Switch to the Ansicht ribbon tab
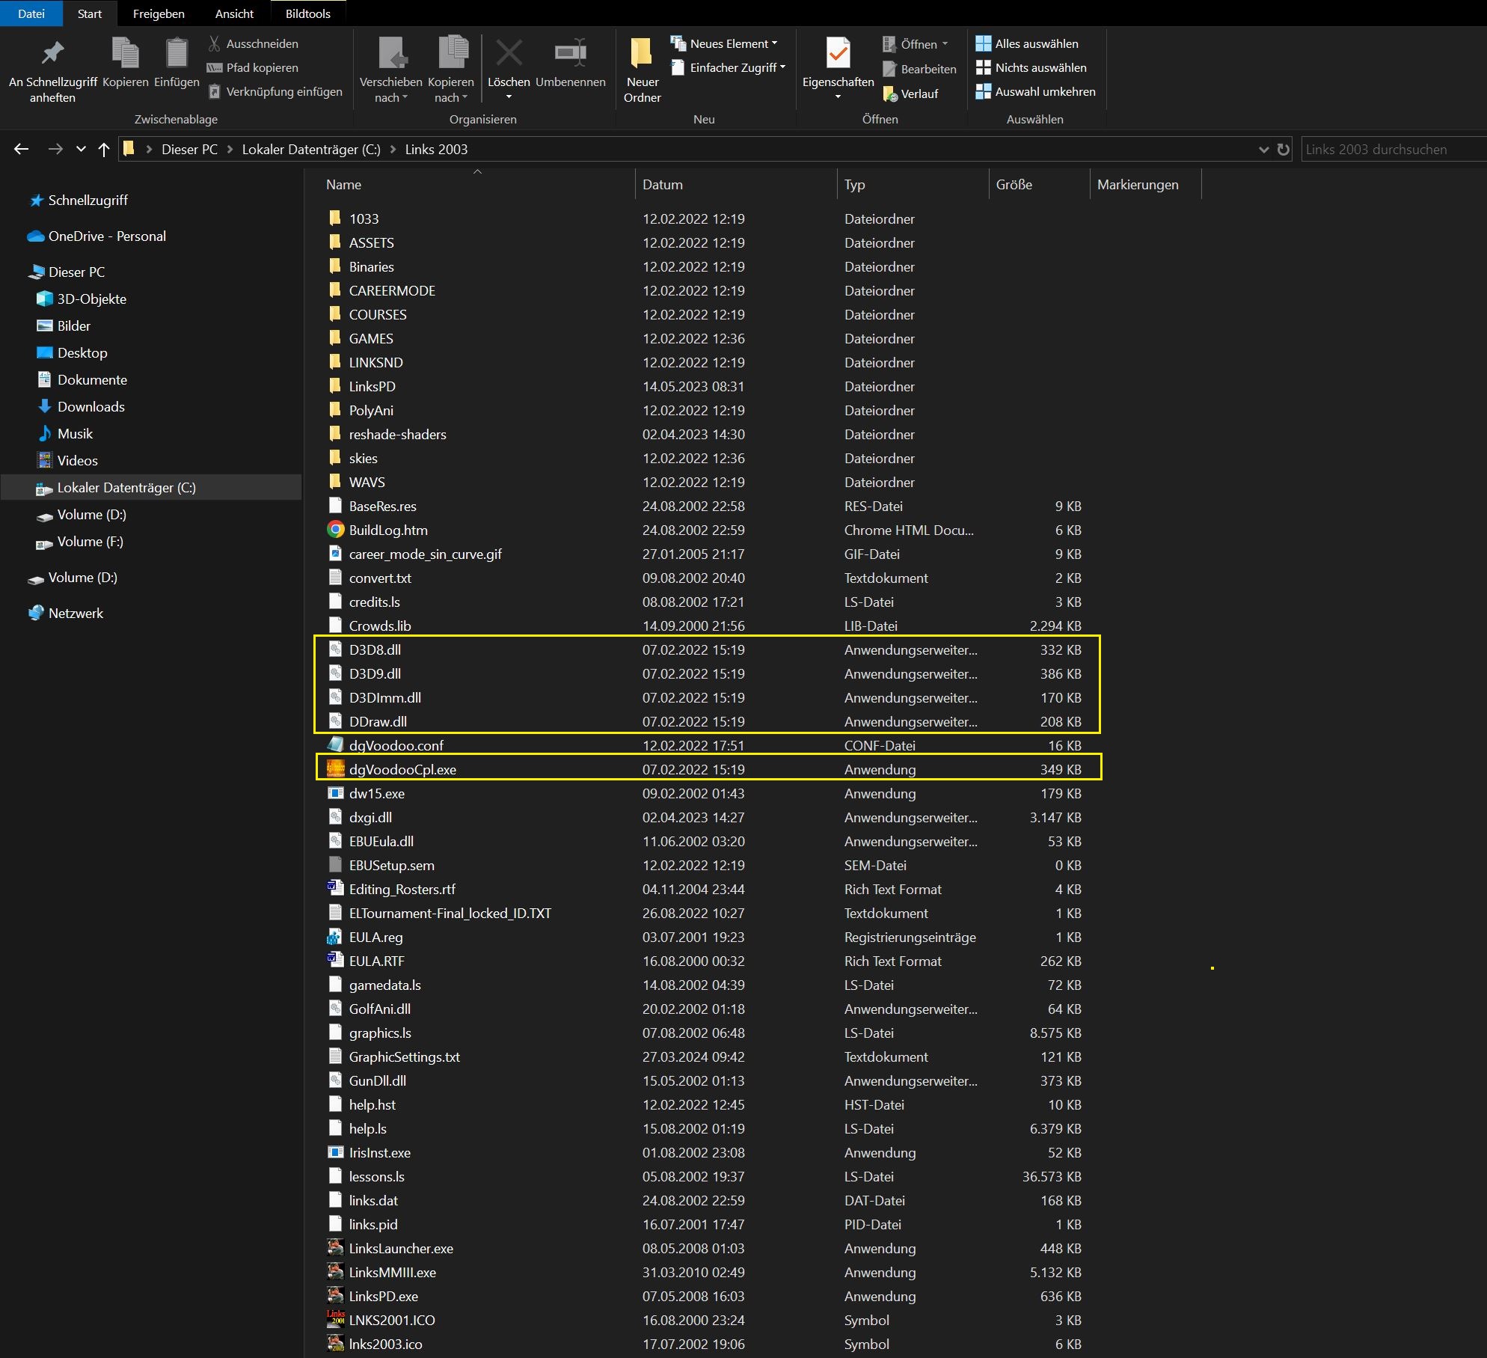The height and width of the screenshot is (1358, 1487). (233, 13)
